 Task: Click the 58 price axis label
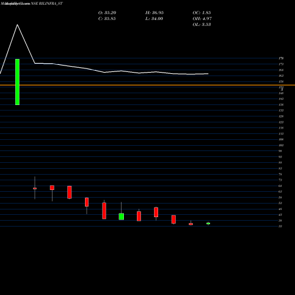280,198
